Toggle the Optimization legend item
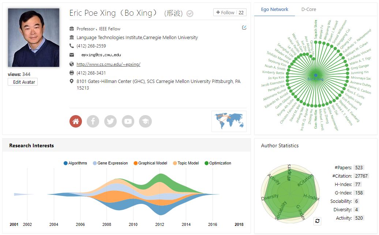Image resolution: width=379 pixels, height=235 pixels. (x=218, y=163)
